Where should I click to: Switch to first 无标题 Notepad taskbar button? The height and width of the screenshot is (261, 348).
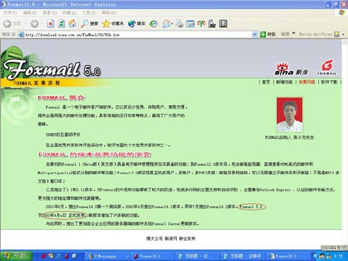[197, 256]
